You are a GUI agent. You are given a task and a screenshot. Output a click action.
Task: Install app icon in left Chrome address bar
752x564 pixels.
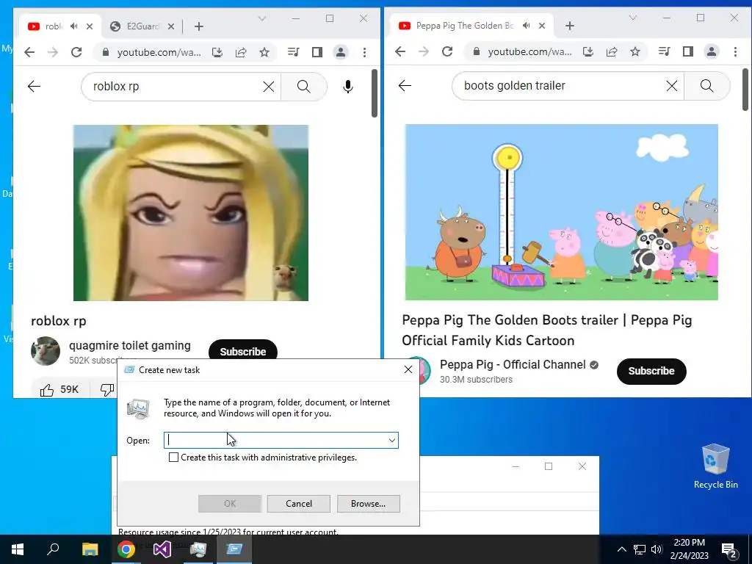click(x=217, y=52)
